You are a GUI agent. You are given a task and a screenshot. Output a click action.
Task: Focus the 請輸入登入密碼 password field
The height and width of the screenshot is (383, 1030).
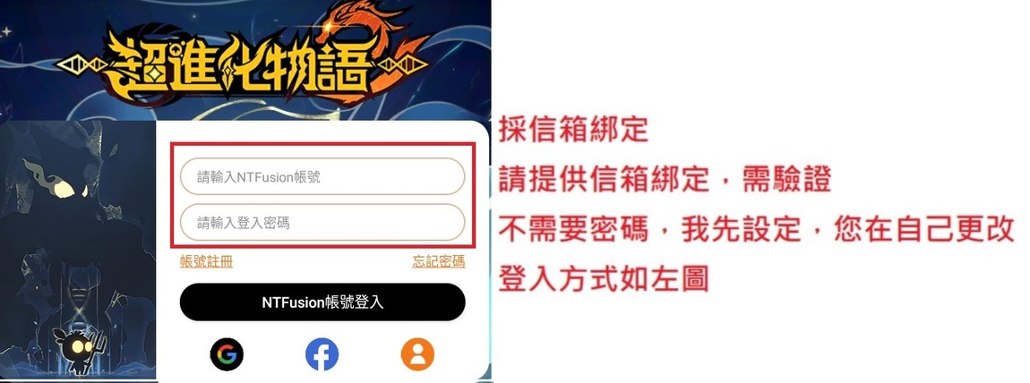coord(322,222)
